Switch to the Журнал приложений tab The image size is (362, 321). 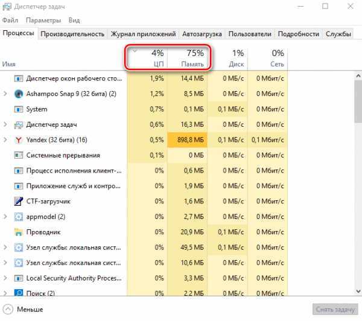pyautogui.click(x=143, y=34)
